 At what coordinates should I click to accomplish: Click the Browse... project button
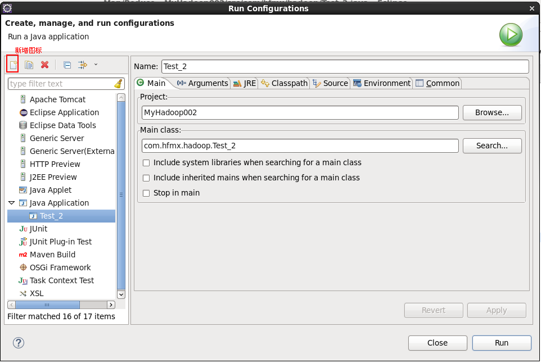[492, 112]
